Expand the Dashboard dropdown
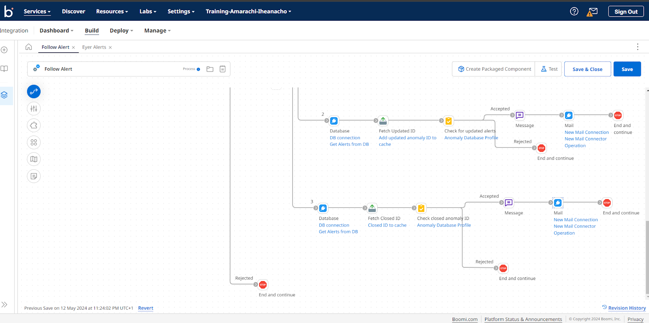This screenshot has height=323, width=649. tap(56, 30)
